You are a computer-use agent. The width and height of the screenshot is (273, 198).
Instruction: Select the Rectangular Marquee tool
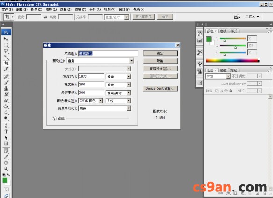point(6,45)
